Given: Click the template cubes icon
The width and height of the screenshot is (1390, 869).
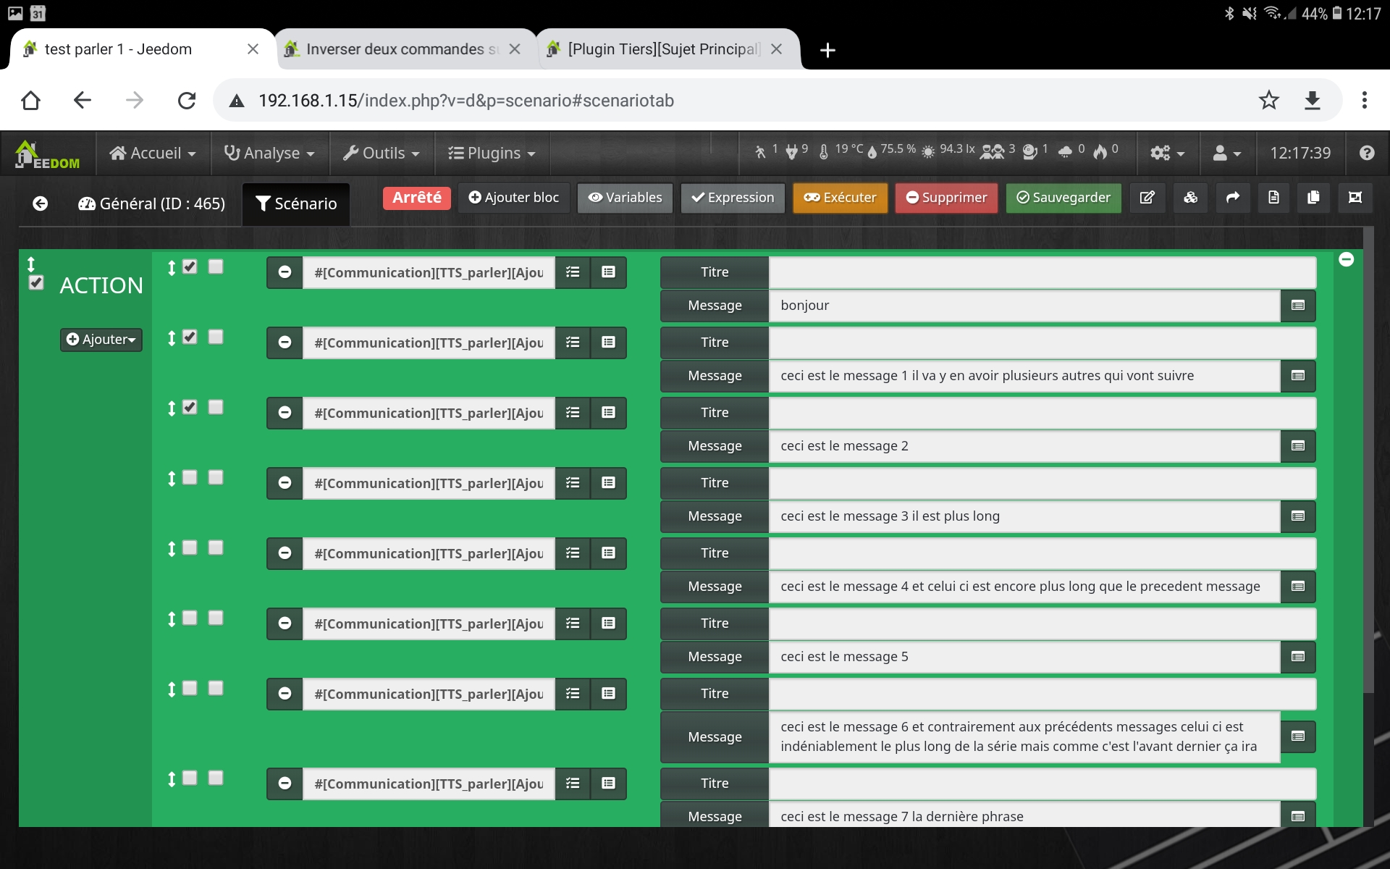Looking at the screenshot, I should point(1190,198).
